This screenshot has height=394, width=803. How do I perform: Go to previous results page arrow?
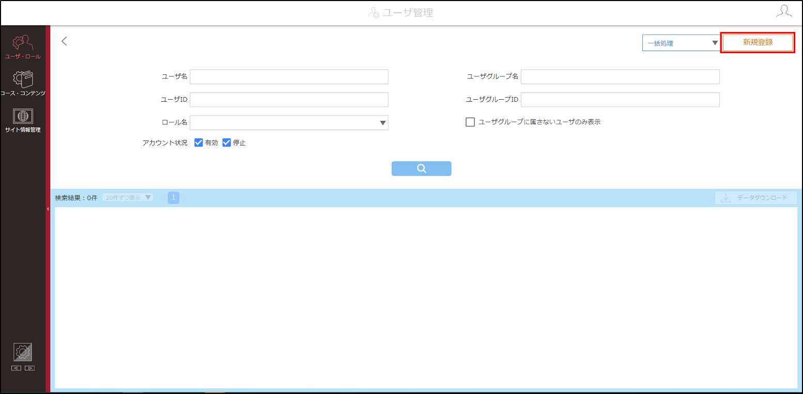[x=162, y=197]
